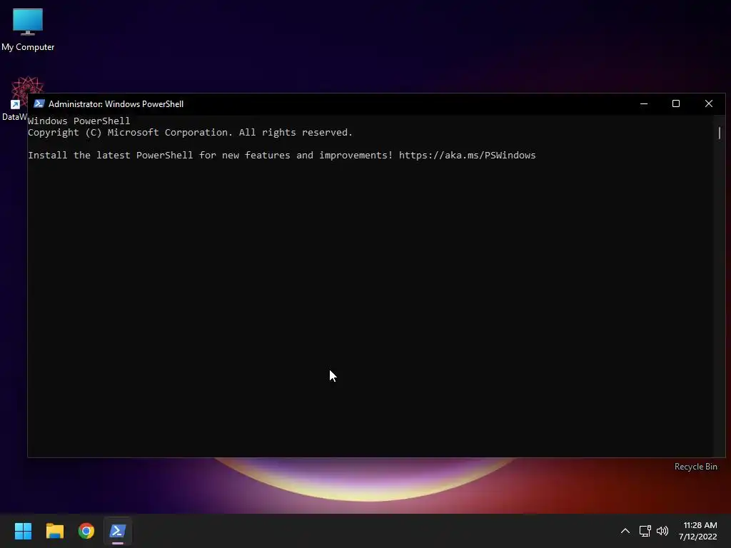Maximize the PowerShell window
731x548 pixels.
(676, 103)
